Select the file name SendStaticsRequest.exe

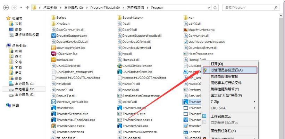click(141, 96)
